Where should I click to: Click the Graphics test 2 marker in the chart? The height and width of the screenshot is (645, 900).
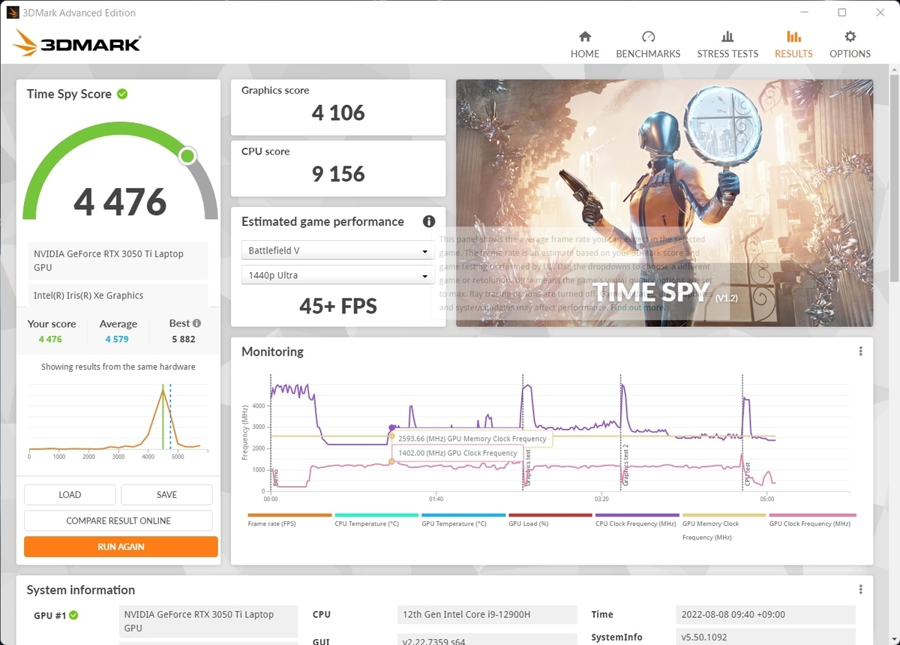[625, 465]
